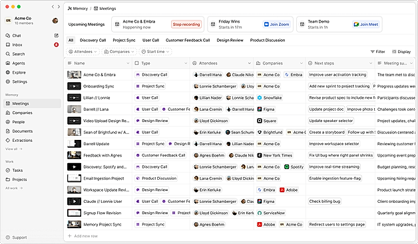This screenshot has height=244, width=418.
Task: Click the Stop recording button
Action: coord(186,24)
